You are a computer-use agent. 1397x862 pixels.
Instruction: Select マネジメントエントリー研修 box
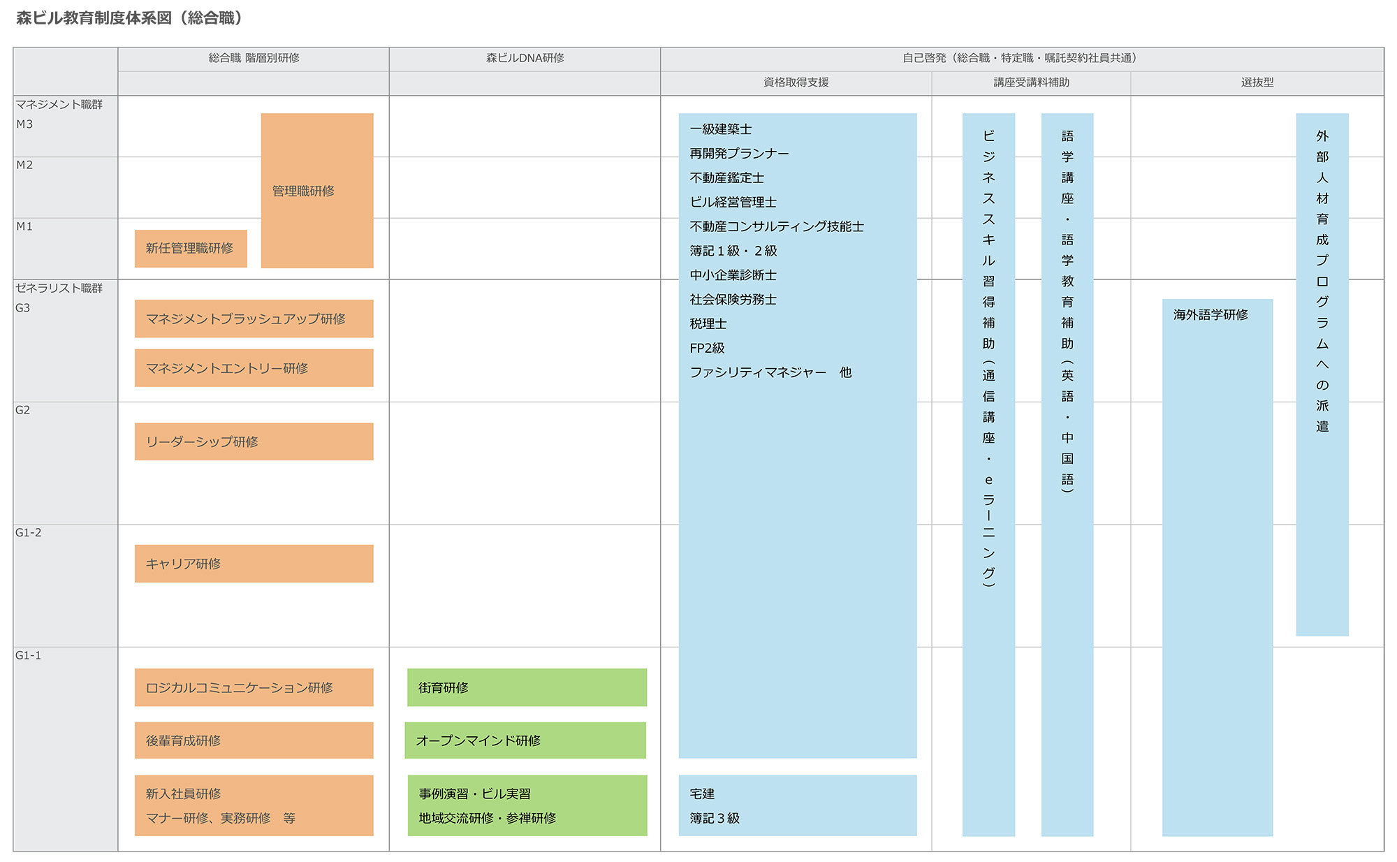click(x=254, y=368)
